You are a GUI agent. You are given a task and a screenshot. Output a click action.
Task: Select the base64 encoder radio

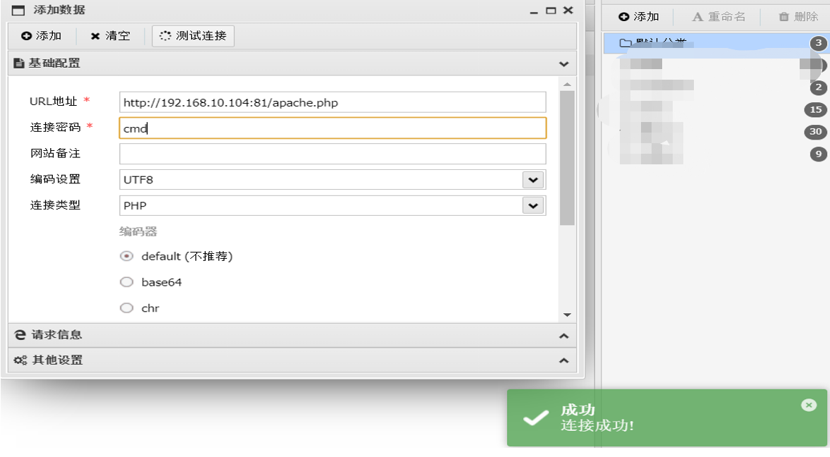click(x=126, y=282)
